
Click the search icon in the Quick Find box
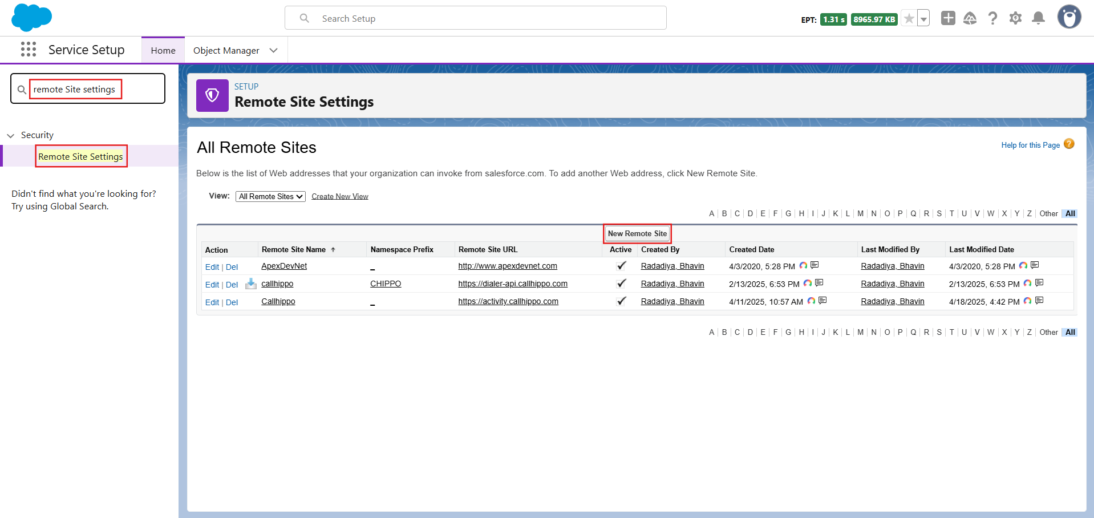22,90
